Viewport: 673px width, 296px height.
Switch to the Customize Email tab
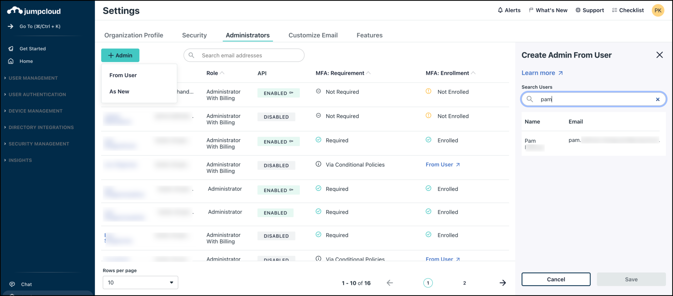tap(313, 35)
